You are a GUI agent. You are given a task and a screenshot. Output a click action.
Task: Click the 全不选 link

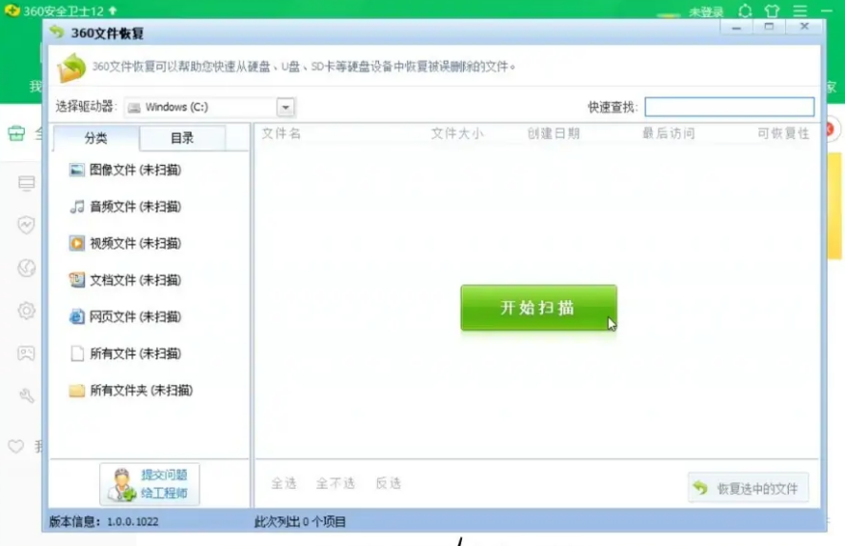[335, 483]
